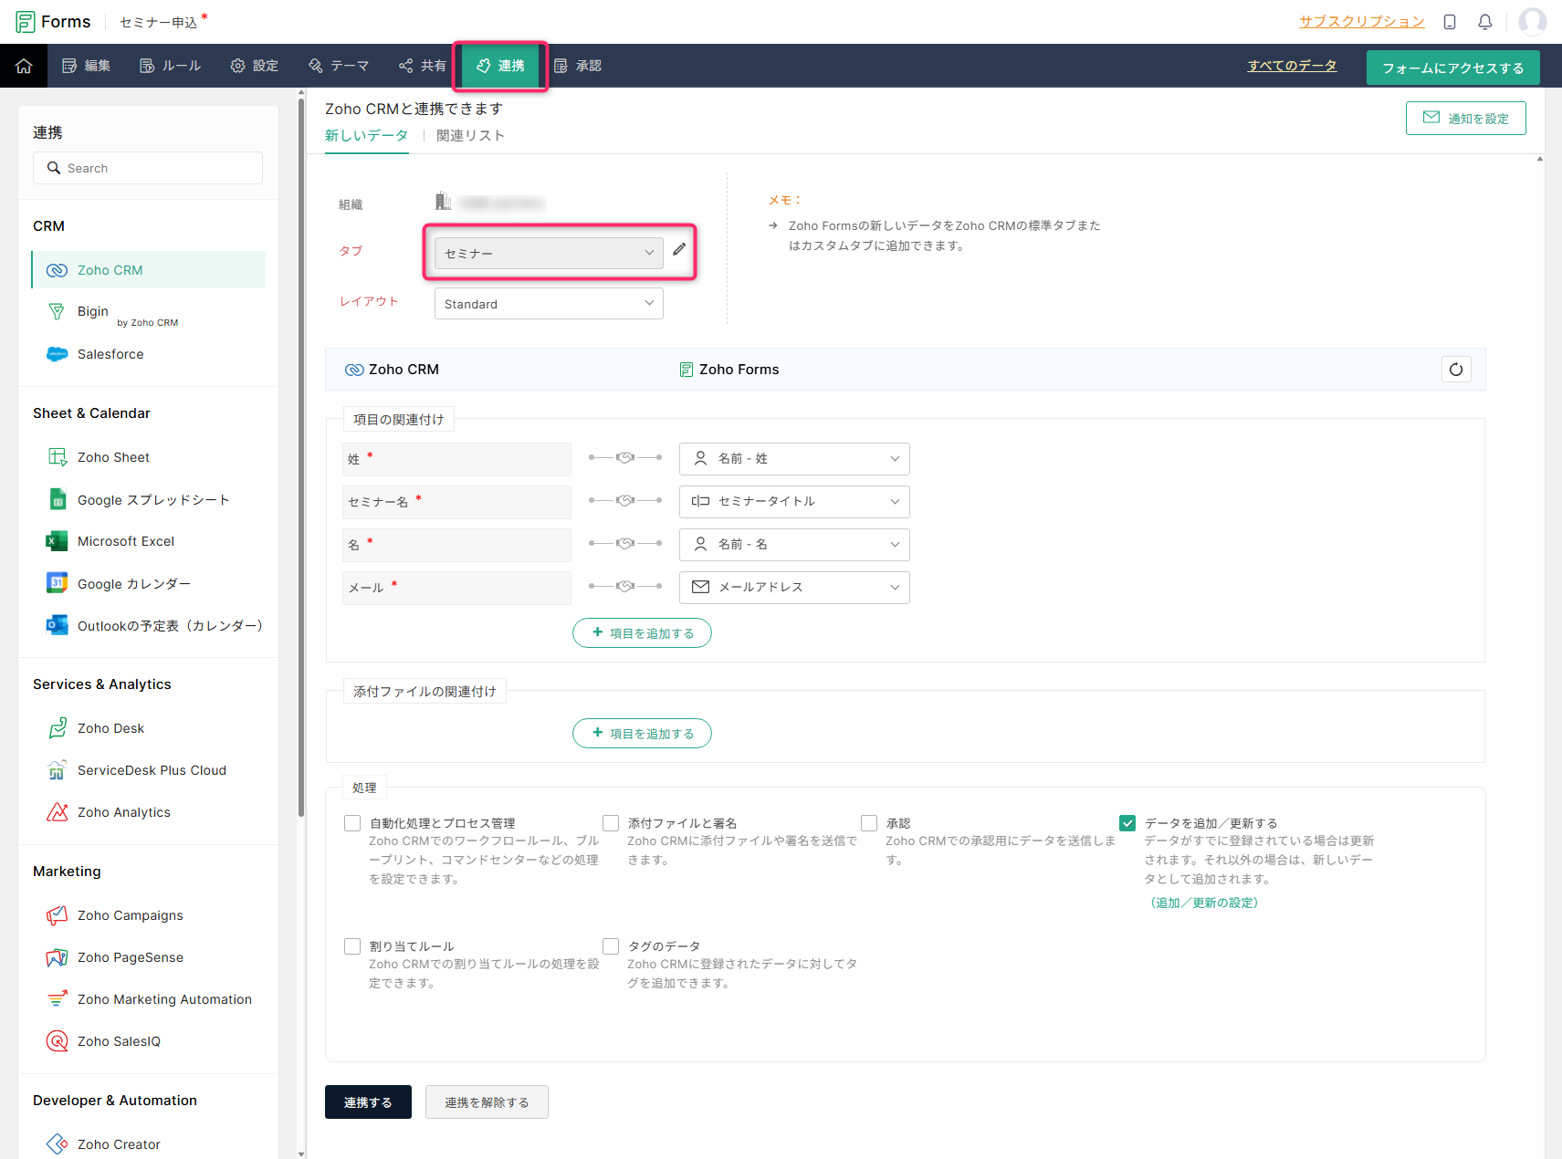
Task: Open the user profile avatar
Action: pos(1533,22)
